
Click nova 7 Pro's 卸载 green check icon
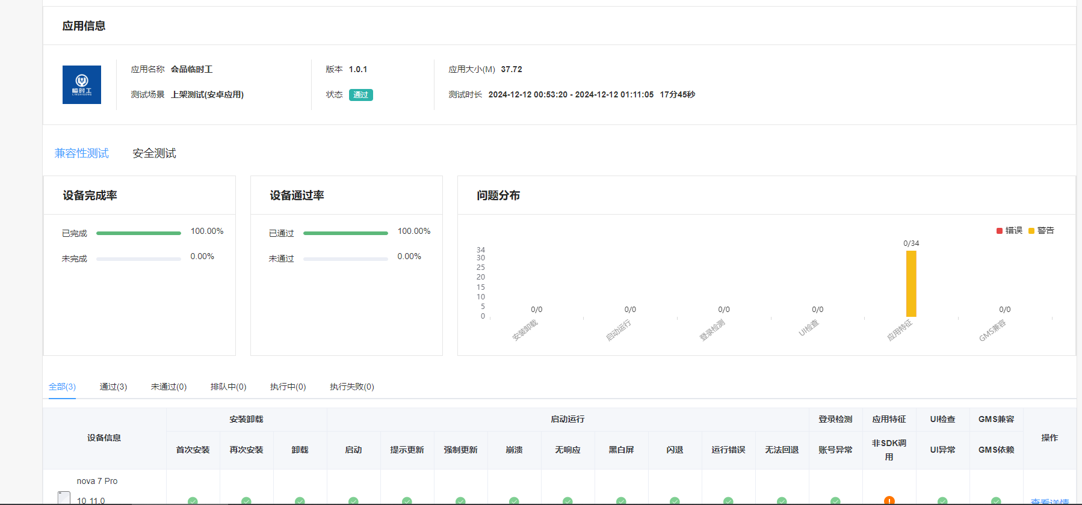(x=300, y=501)
